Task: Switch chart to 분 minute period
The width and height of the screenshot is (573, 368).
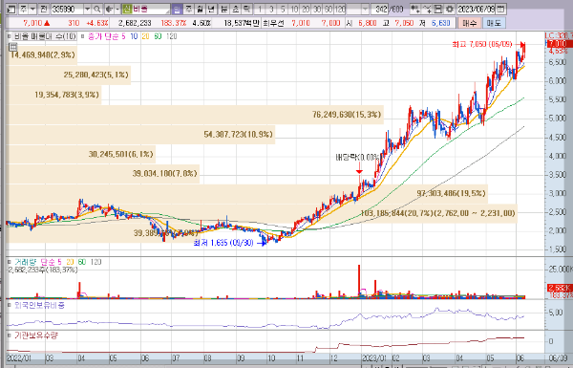Action: point(223,9)
